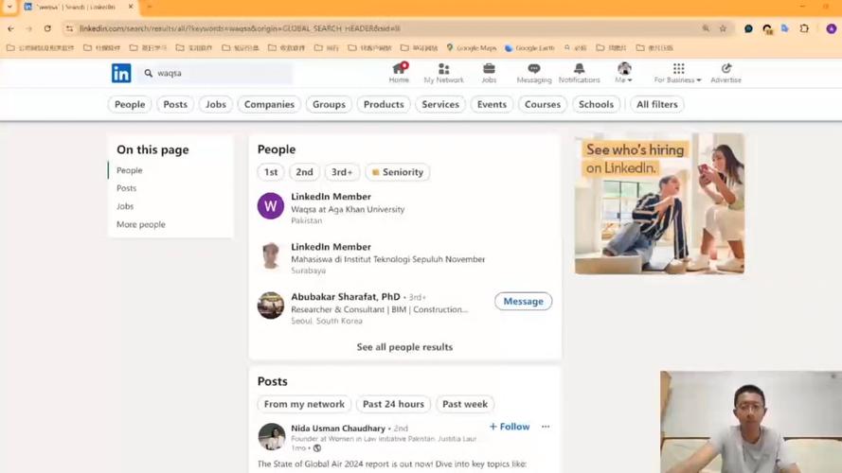
Task: Jump to More people section
Action: pos(141,224)
